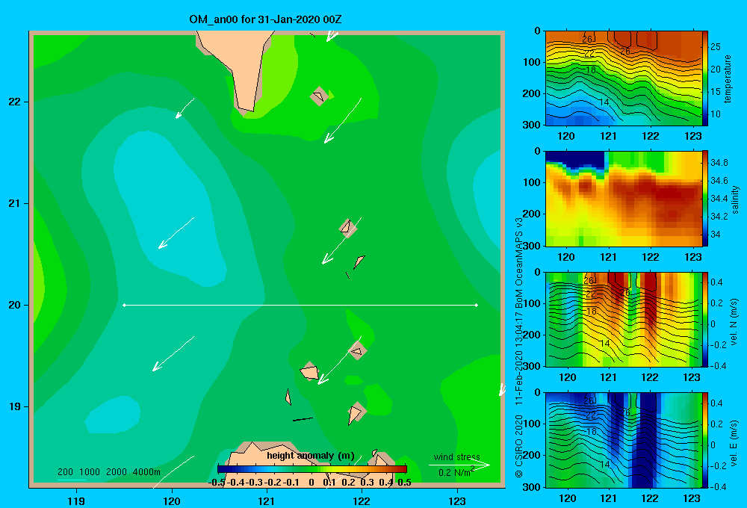
Task: Open the temperature cross-section panel
Action: 624,78
